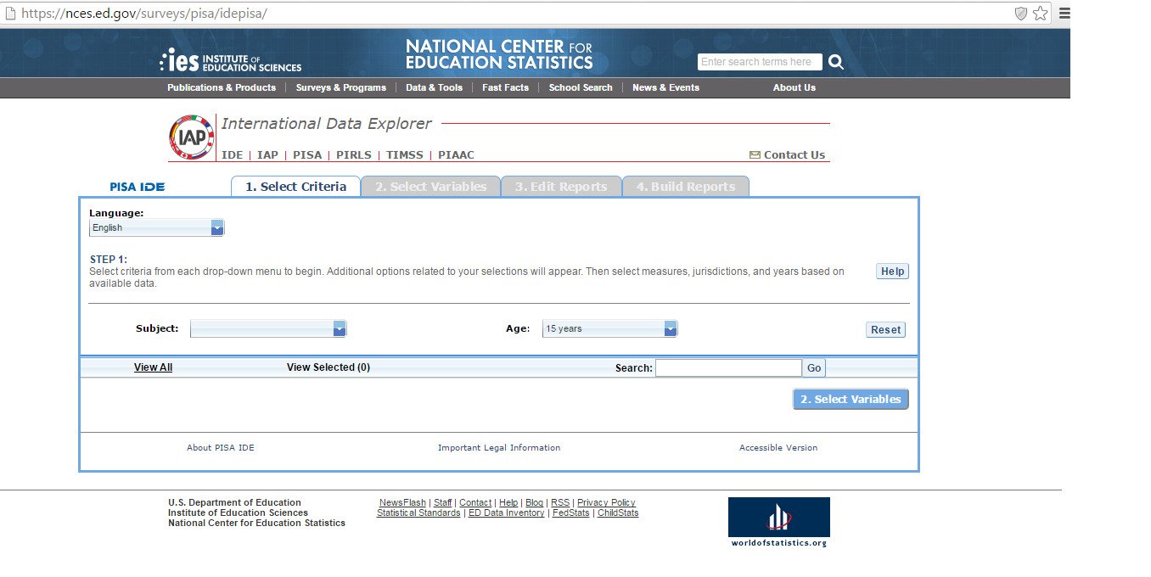
Task: Click the Contact Us envelope link
Action: click(x=787, y=154)
